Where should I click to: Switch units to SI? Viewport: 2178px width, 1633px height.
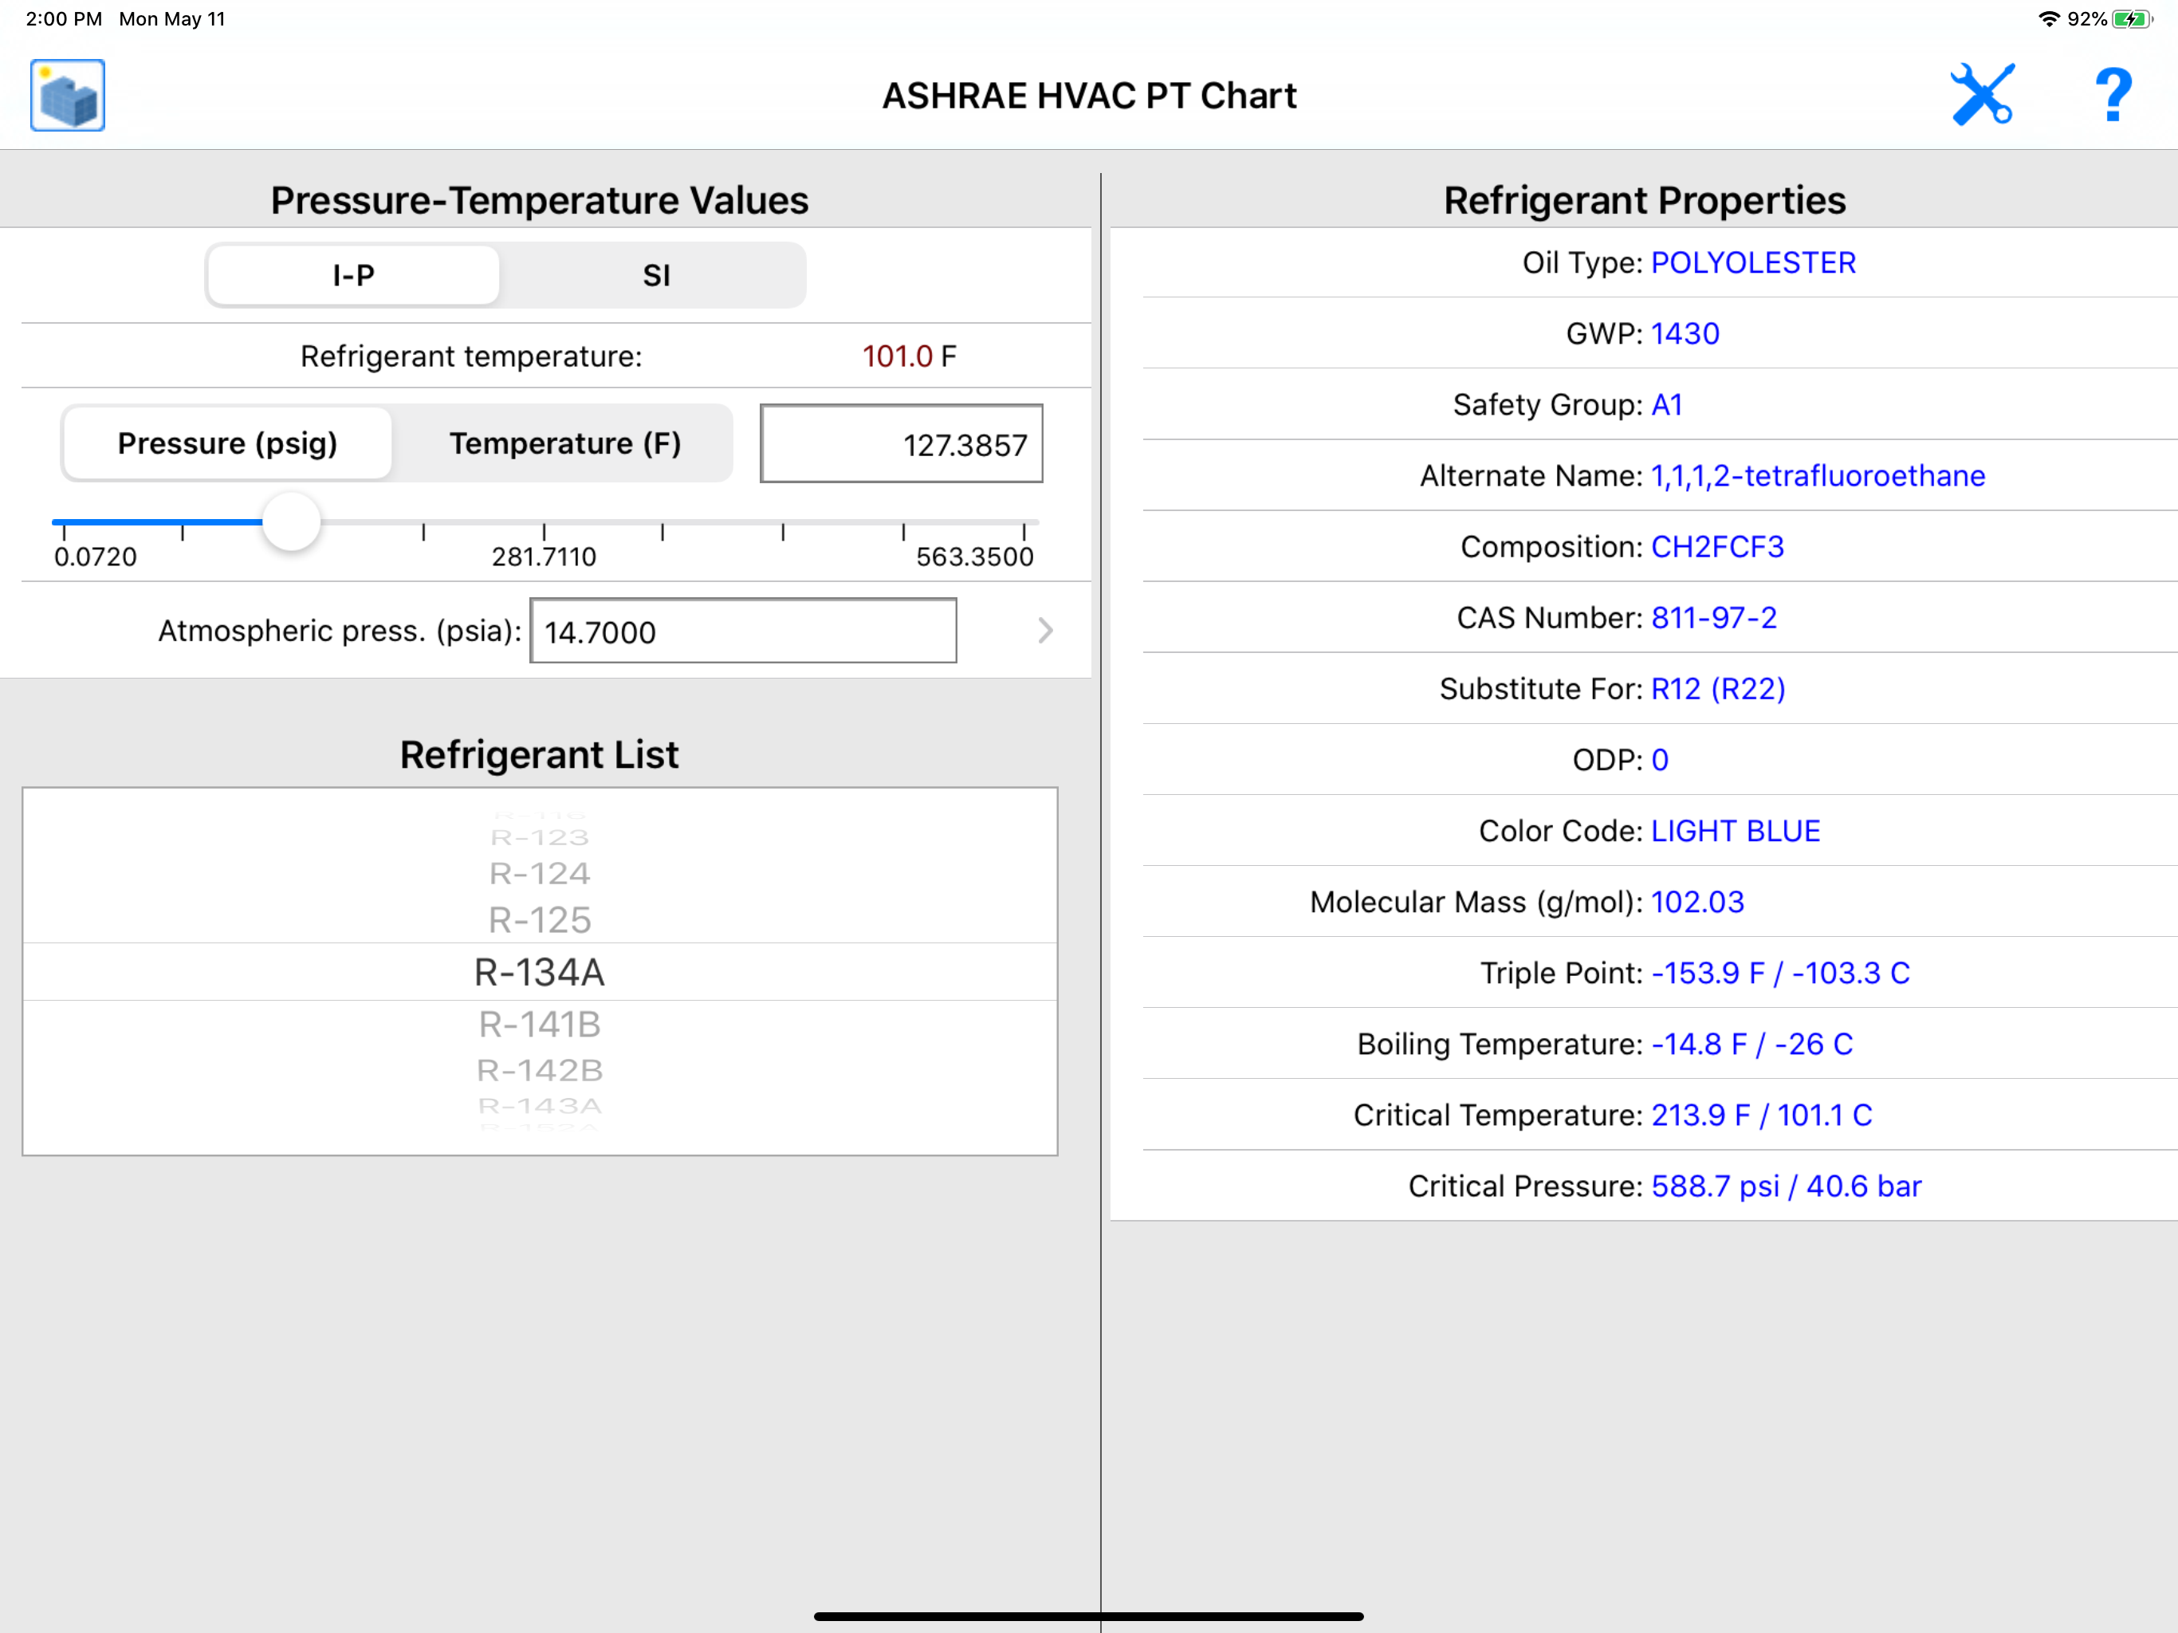[656, 276]
